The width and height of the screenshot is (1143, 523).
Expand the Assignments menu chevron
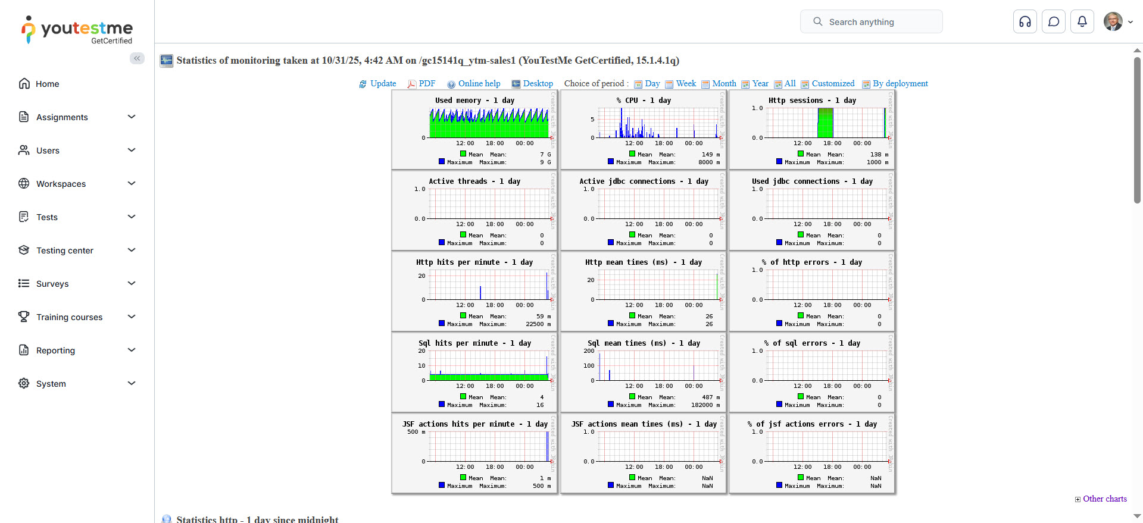132,117
